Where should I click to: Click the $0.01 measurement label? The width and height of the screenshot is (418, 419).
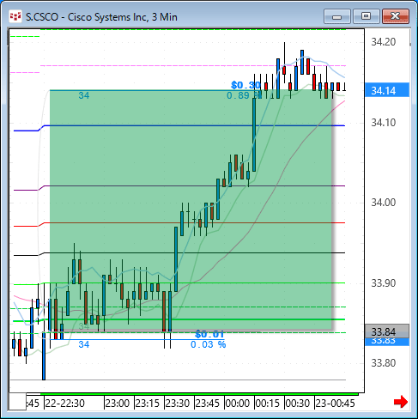(x=209, y=334)
